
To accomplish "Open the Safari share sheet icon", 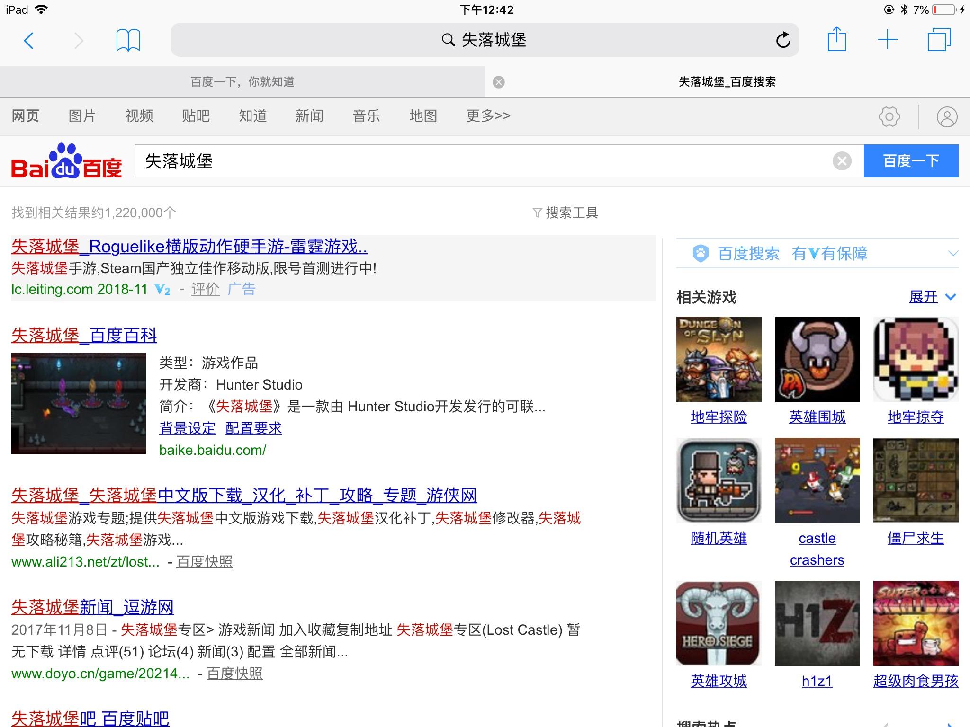I will [x=836, y=39].
